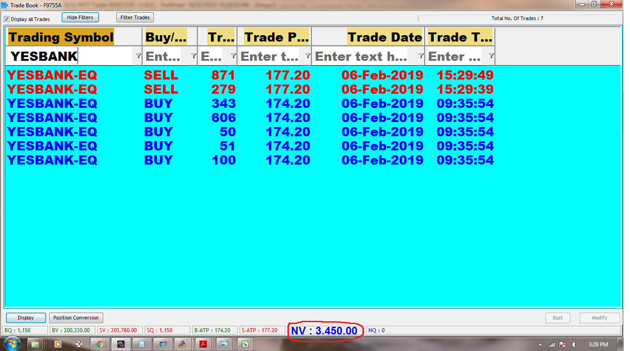Viewport: 630px width, 351px height.
Task: Click the BQ : 1,150 status entry
Action: tap(25, 330)
